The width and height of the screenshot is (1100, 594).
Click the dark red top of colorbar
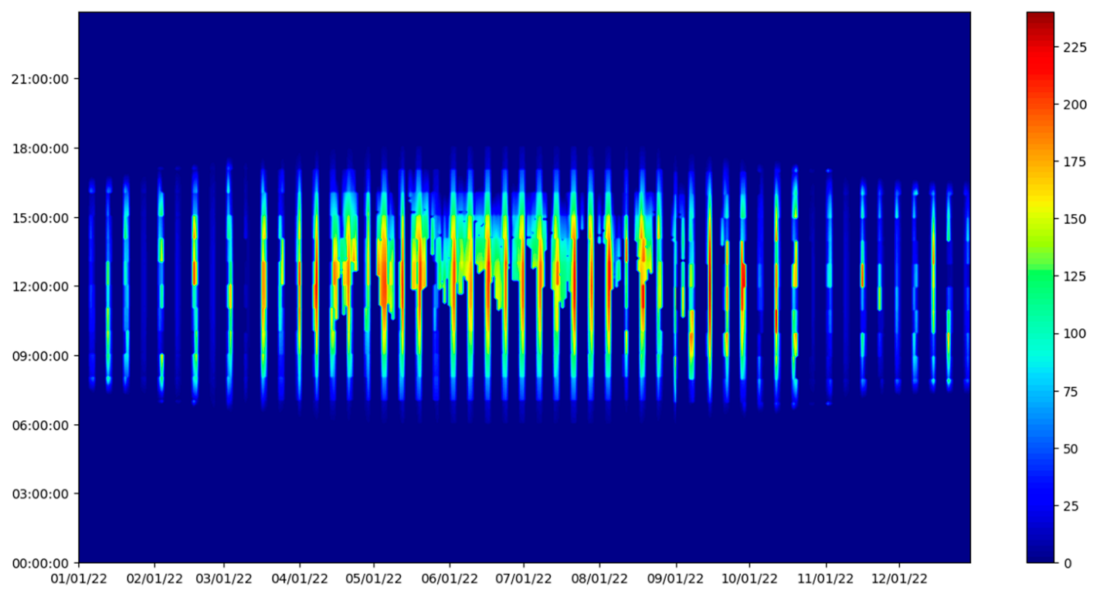coord(1040,17)
